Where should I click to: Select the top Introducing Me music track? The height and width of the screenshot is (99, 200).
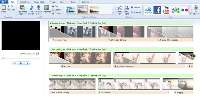(121, 23)
